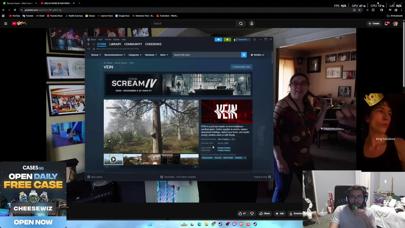The width and height of the screenshot is (405, 228).
Task: Start voice search with the microphone icon
Action: coord(252,23)
